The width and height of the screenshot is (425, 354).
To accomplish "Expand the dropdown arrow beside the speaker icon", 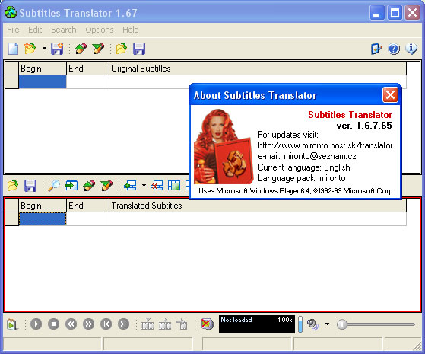I will point(327,324).
